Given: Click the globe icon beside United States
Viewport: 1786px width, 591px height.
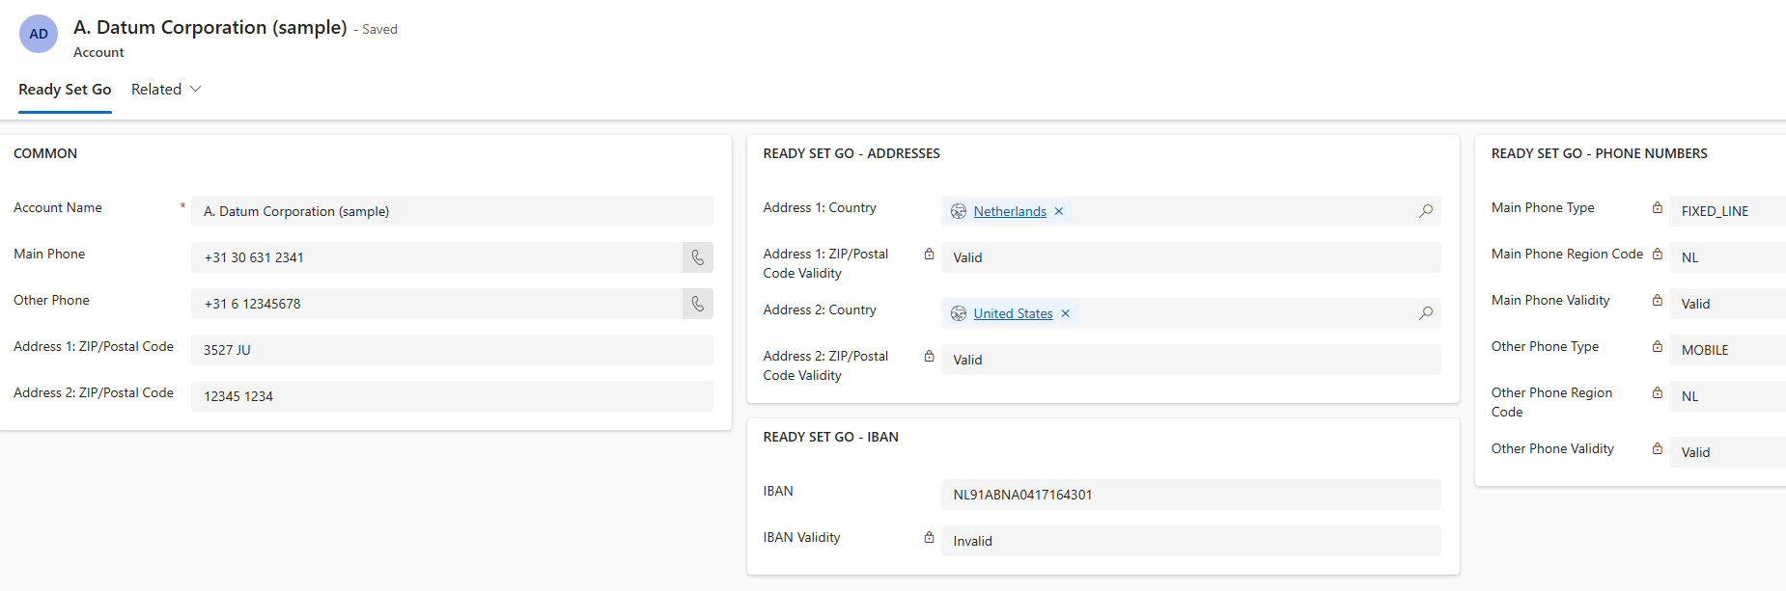Looking at the screenshot, I should point(959,313).
